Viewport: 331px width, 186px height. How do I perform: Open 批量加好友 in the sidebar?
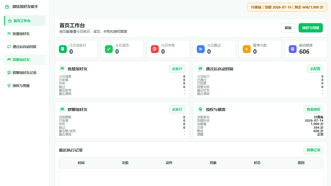(x=25, y=34)
